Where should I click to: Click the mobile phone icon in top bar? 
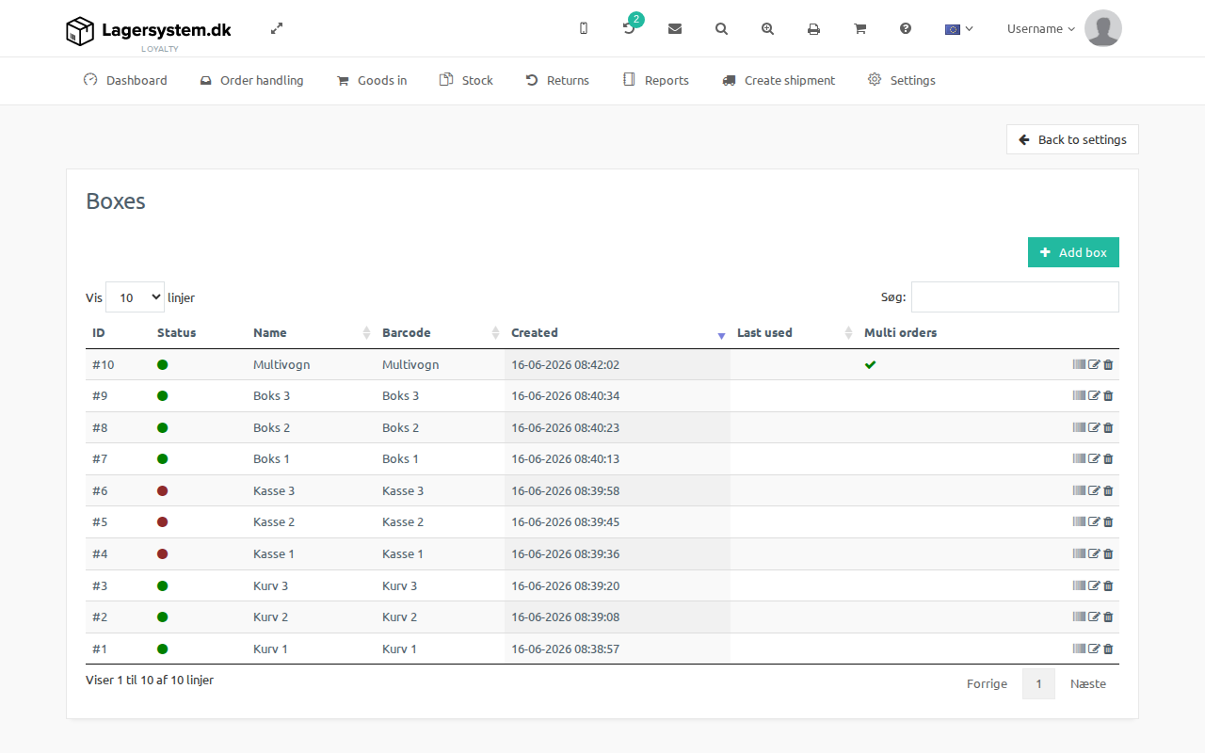point(584,28)
